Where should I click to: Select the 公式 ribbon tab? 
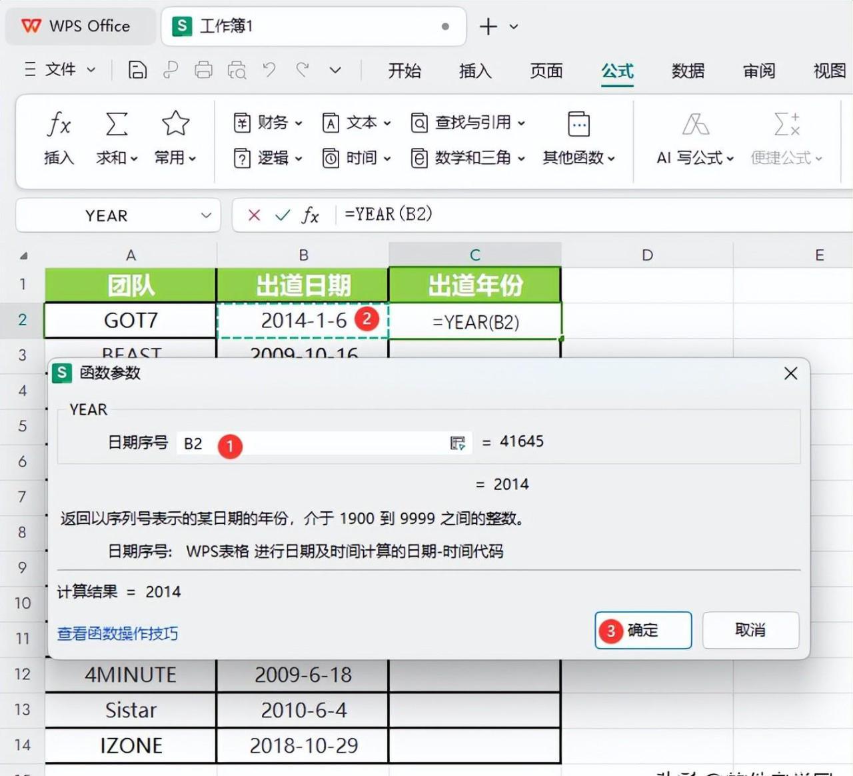tap(617, 70)
